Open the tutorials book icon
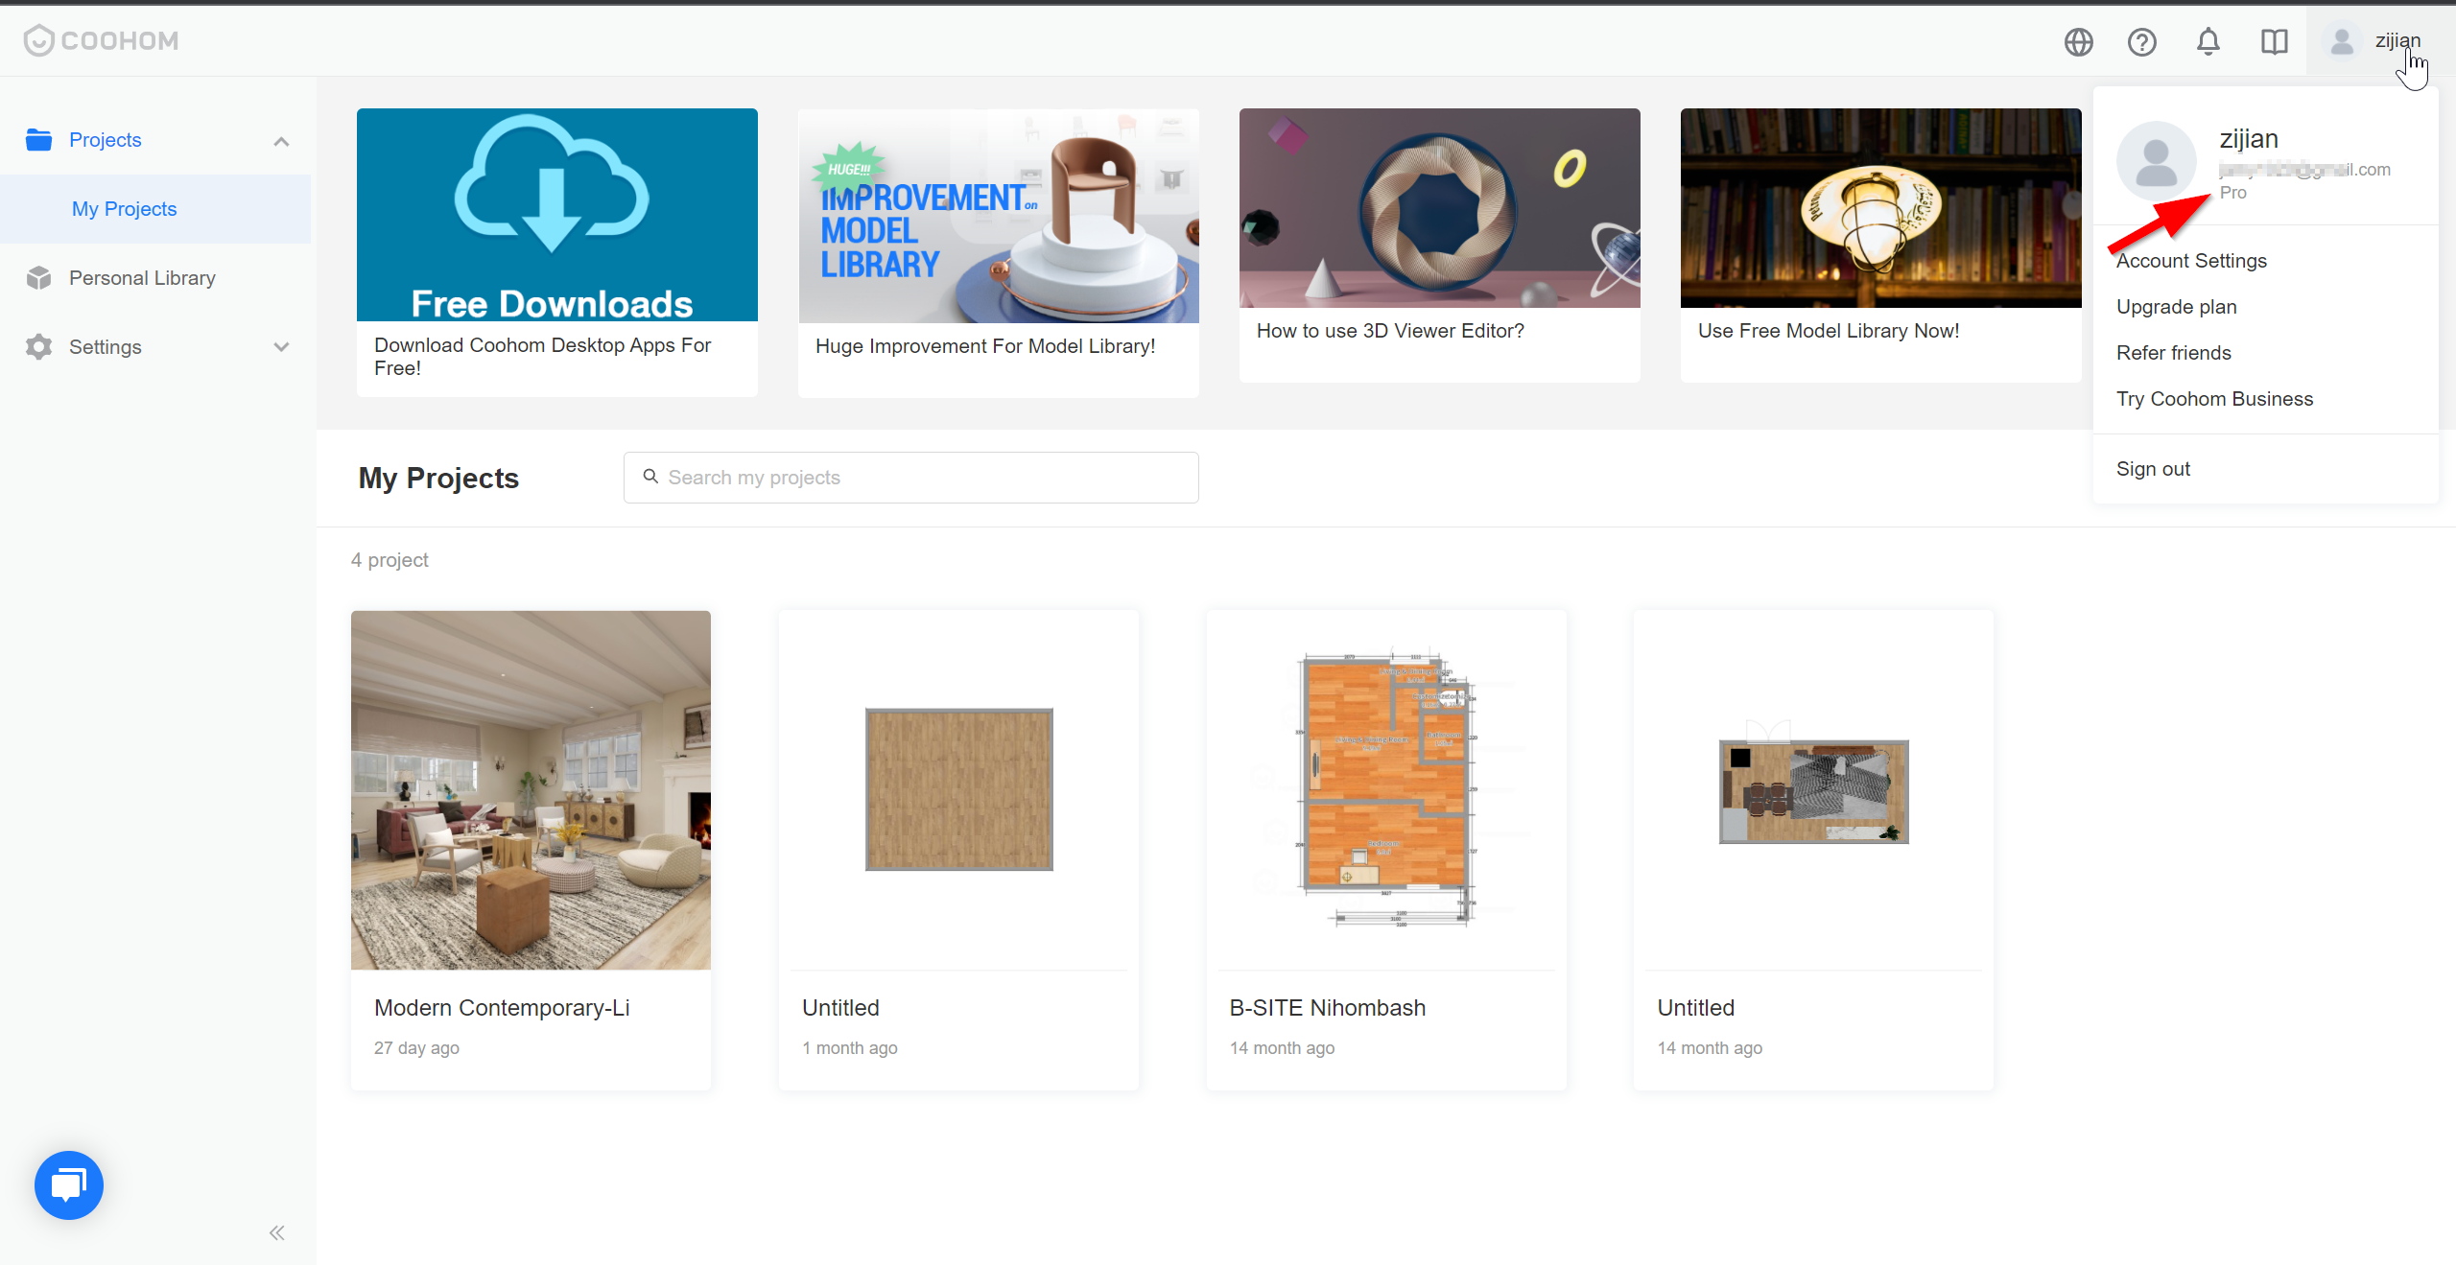2456x1265 pixels. click(x=2275, y=42)
